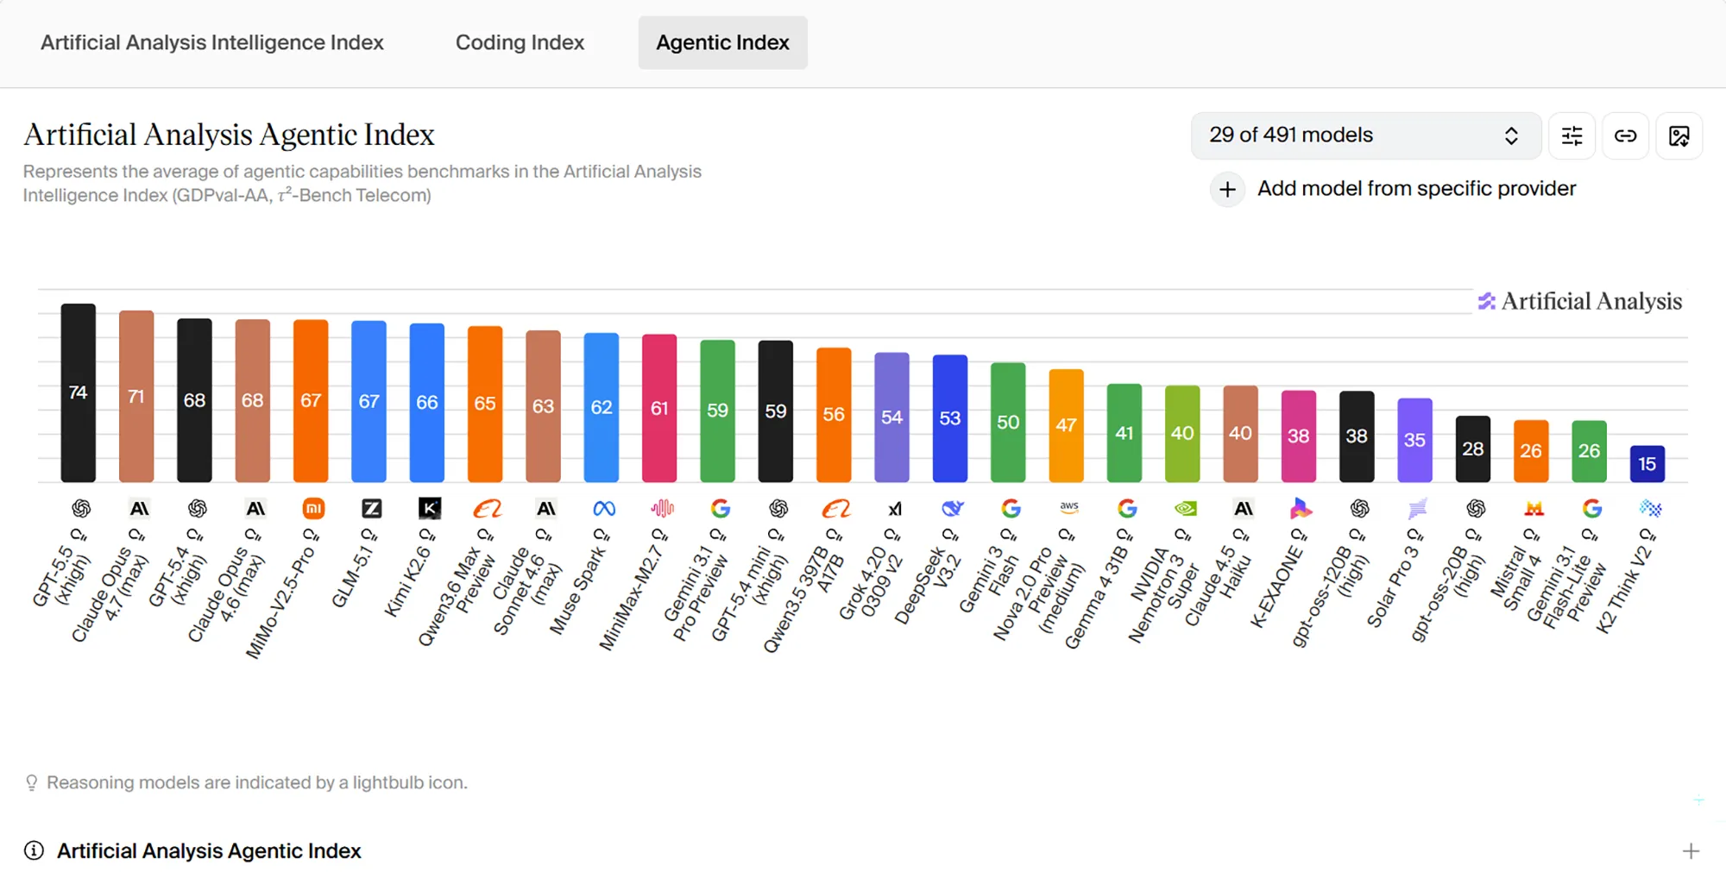This screenshot has height=872, width=1726.
Task: Click the AWS logo under Nova 2.0 Pro
Action: [x=1069, y=507]
